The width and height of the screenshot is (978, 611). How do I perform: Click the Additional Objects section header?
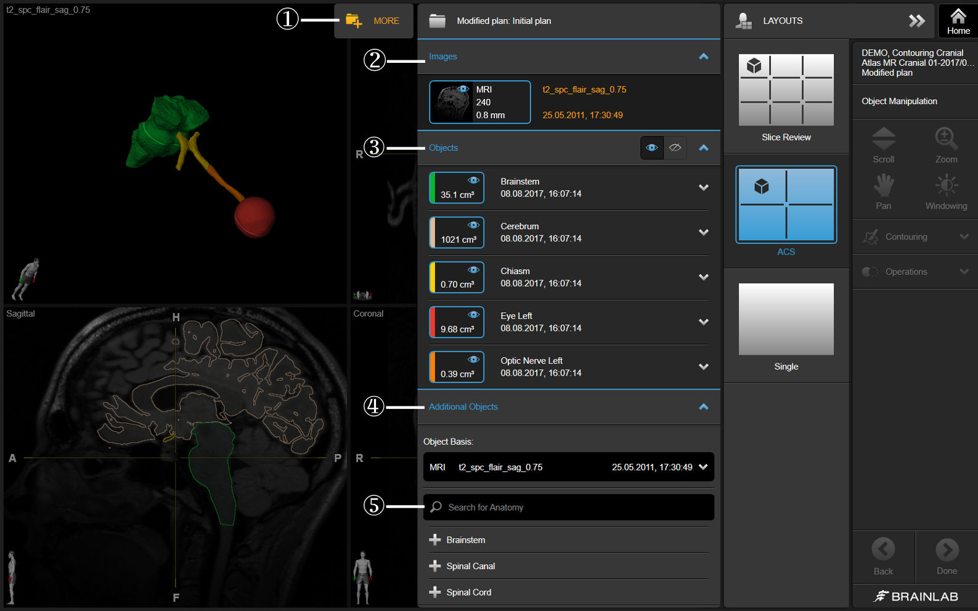pyautogui.click(x=569, y=407)
